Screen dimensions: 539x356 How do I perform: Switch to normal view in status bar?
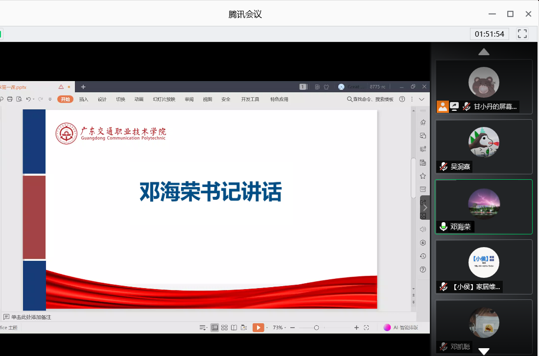214,328
